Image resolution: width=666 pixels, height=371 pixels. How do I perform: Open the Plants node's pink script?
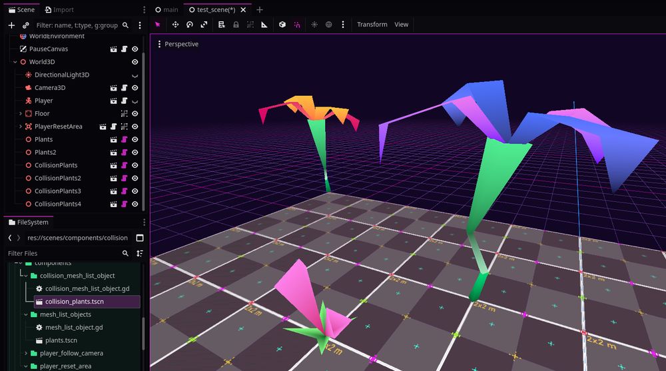pos(124,140)
